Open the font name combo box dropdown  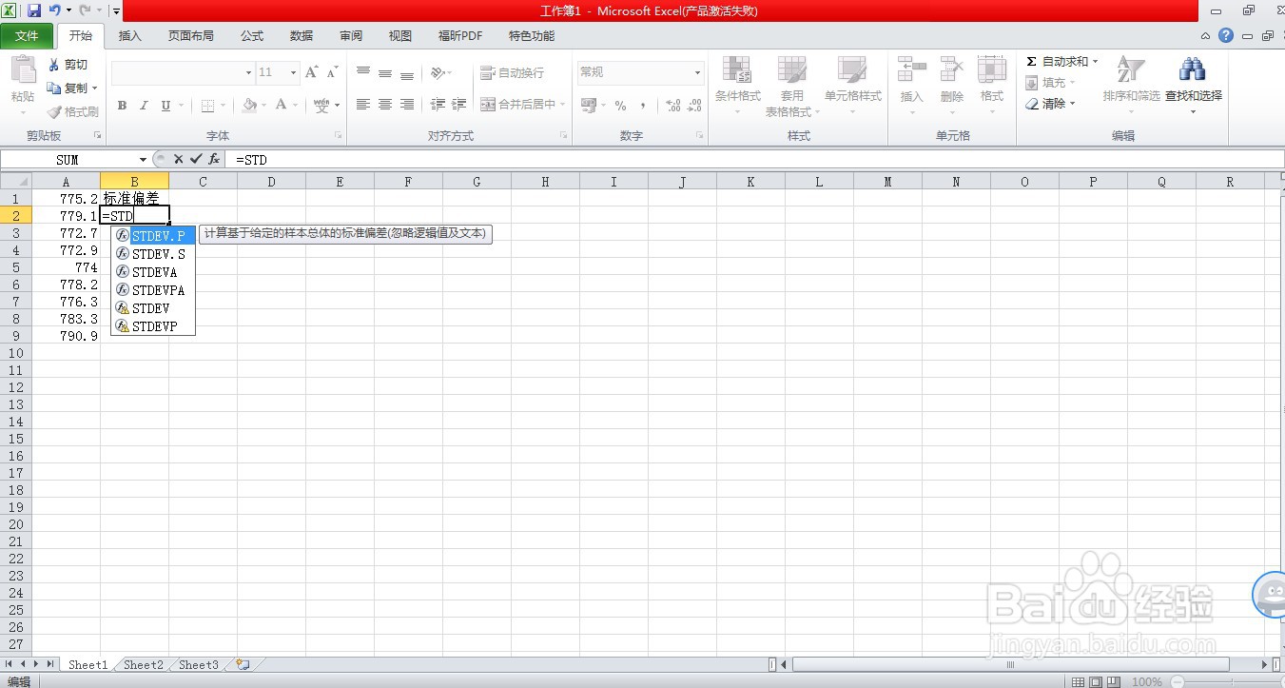248,72
